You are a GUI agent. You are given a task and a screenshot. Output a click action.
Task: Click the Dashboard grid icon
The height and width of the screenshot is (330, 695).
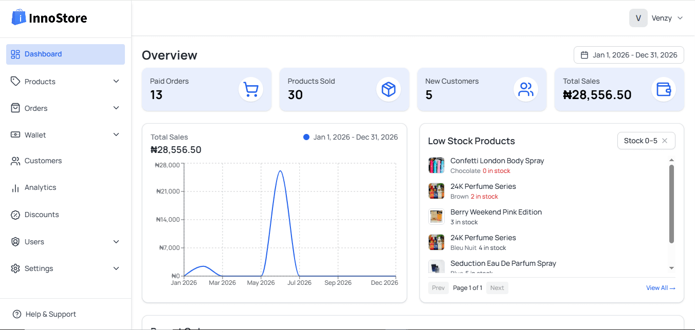click(x=15, y=54)
